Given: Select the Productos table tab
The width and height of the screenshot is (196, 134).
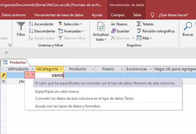Looking at the screenshot, I should point(18,62).
